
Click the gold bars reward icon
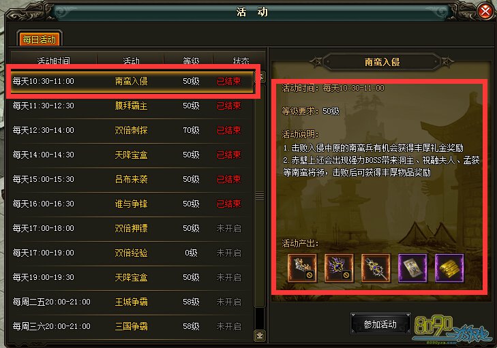click(x=449, y=268)
